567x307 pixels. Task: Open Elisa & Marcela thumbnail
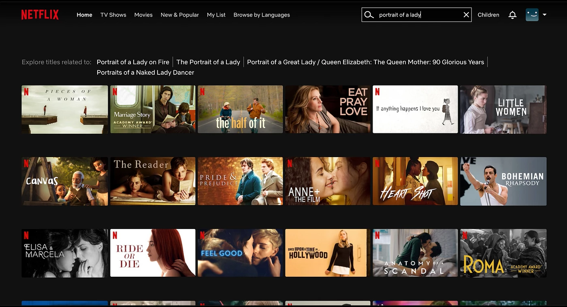65,253
